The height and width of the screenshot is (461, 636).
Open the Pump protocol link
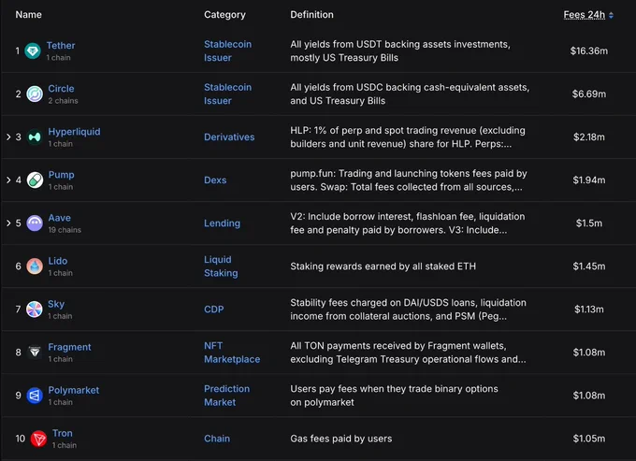pyautogui.click(x=61, y=175)
